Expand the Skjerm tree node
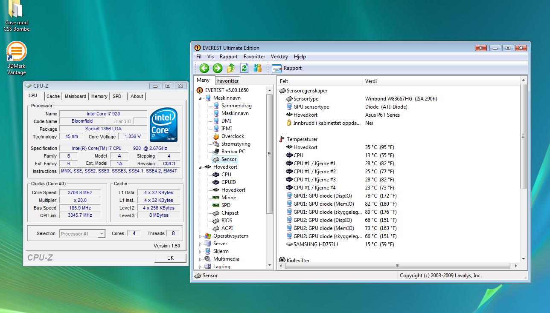Image resolution: width=550 pixels, height=313 pixels. (200, 252)
